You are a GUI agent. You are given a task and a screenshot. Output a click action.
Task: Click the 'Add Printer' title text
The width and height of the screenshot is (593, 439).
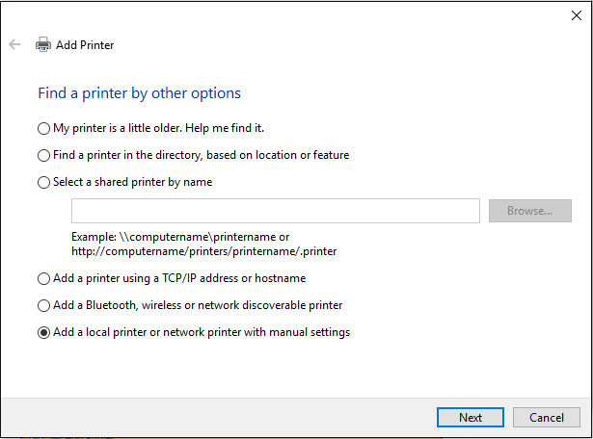pyautogui.click(x=85, y=44)
